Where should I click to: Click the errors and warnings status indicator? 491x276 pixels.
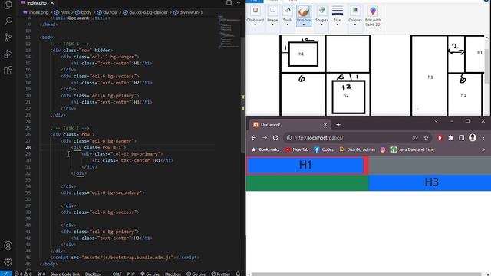(24, 274)
